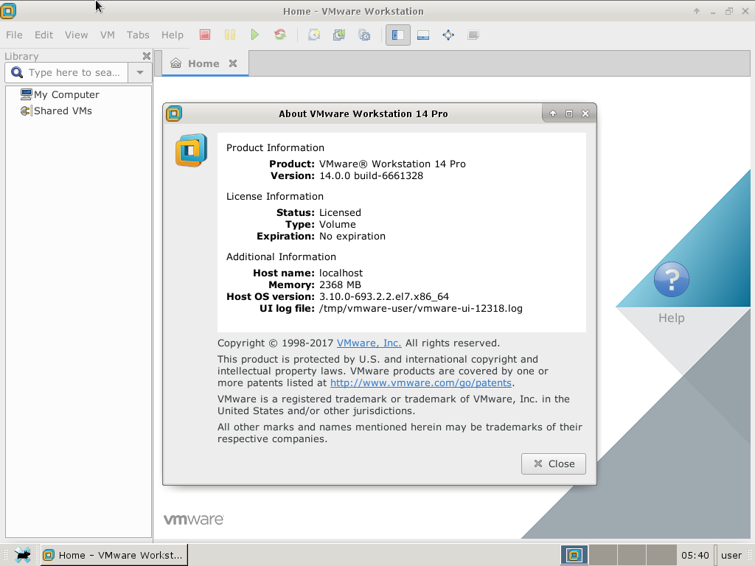Click the green Power On play icon
Image resolution: width=755 pixels, height=566 pixels.
[254, 35]
